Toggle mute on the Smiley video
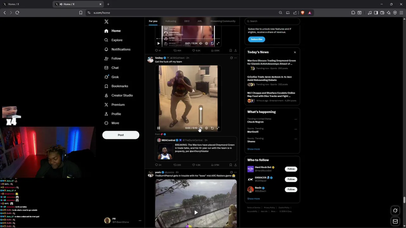Image resolution: width=406 pixels, height=228 pixels. [x=200, y=128]
